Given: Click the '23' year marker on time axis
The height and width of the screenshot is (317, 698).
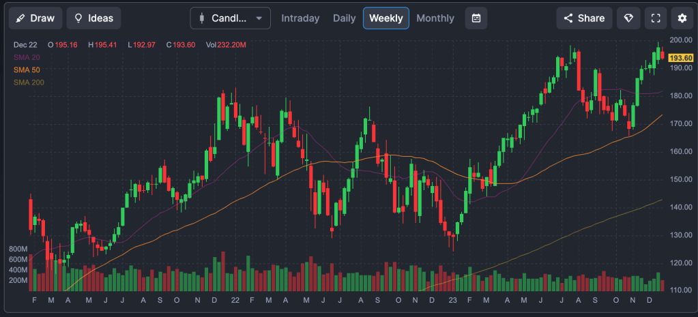Looking at the screenshot, I should [452, 300].
